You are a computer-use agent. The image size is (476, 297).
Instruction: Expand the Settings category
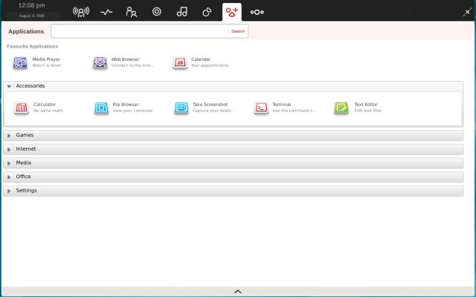click(x=233, y=191)
